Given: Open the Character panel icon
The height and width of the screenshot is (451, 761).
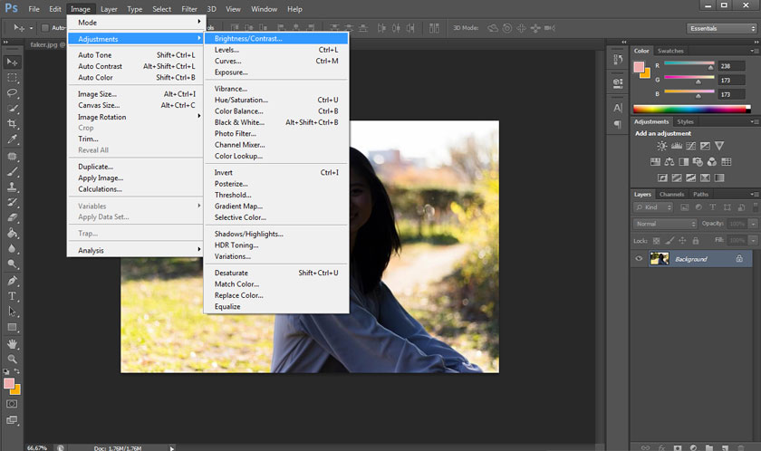Looking at the screenshot, I should tap(618, 108).
